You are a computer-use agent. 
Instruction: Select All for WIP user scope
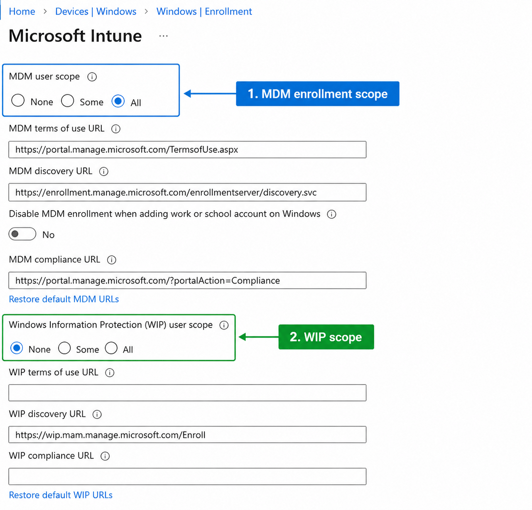click(x=111, y=348)
